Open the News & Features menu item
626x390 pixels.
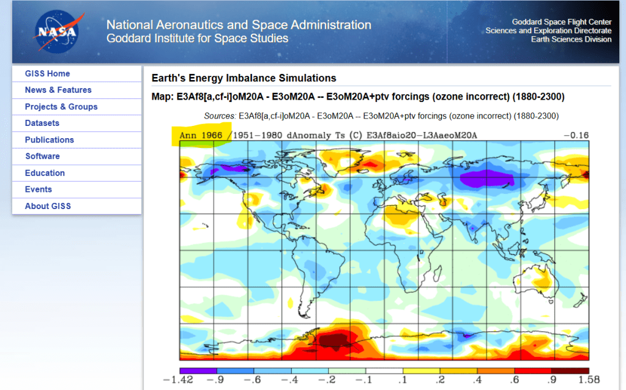(x=58, y=90)
